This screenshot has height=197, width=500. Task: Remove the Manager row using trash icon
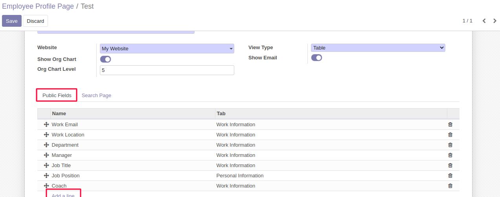point(450,155)
